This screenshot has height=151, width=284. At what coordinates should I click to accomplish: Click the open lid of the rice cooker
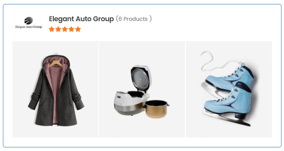(x=141, y=78)
